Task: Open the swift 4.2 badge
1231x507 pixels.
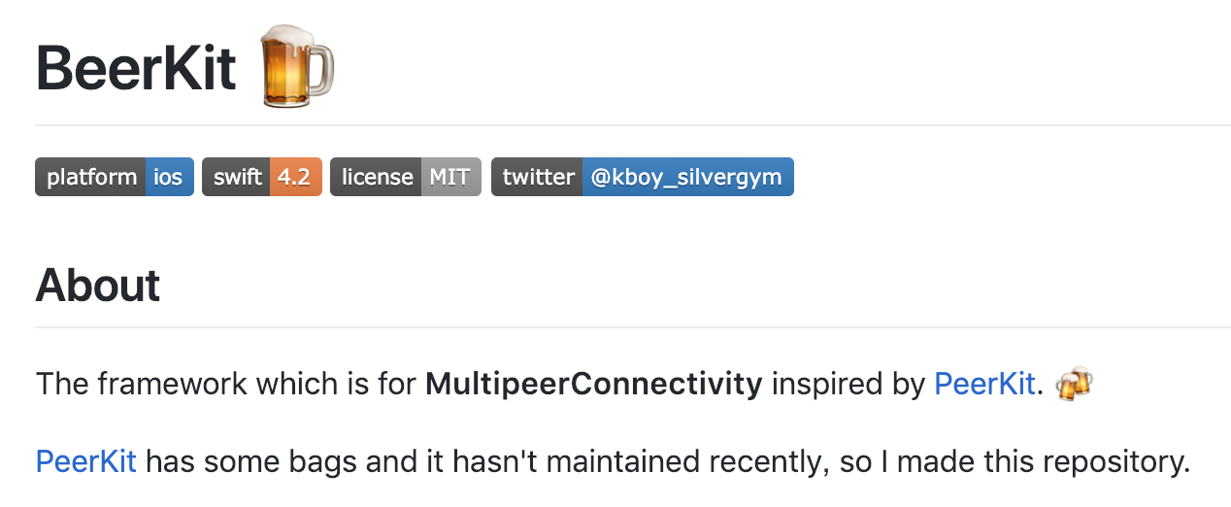Action: click(x=262, y=177)
